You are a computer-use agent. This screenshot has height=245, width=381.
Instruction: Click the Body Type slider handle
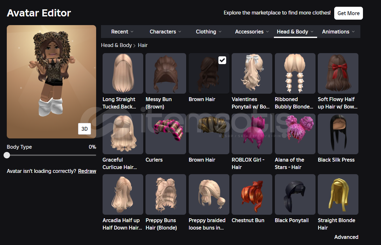7,155
